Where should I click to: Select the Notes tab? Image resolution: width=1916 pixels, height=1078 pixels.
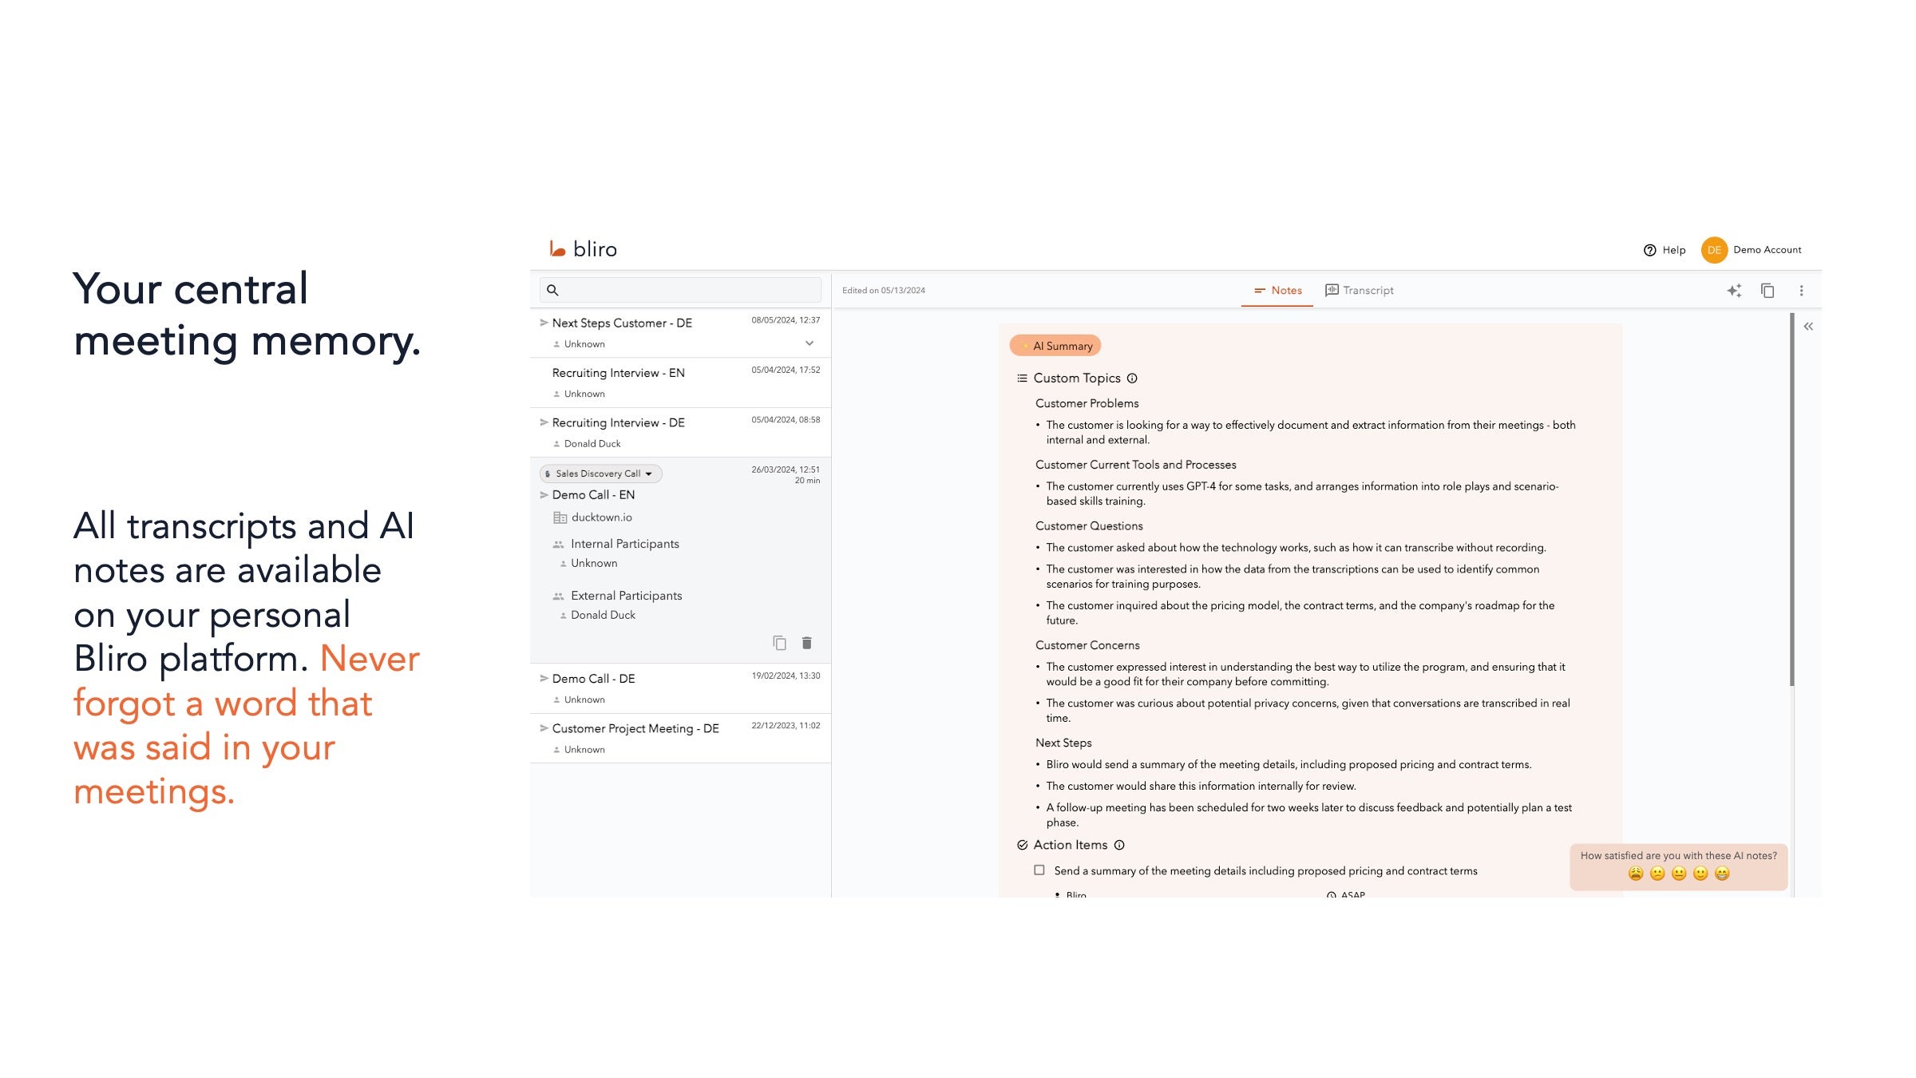click(1277, 291)
